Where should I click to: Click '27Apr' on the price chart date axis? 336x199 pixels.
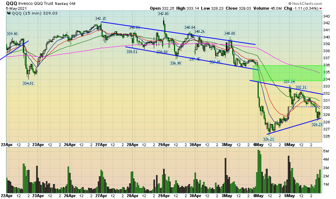[x=101, y=145]
